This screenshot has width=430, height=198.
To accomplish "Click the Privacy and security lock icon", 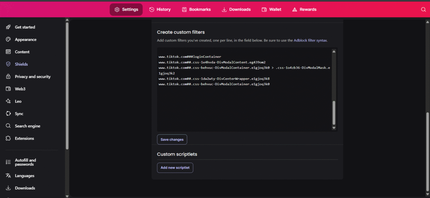I will point(8,77).
